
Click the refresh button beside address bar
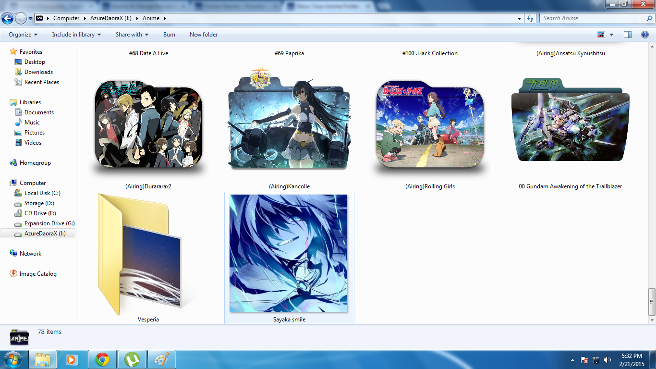tap(530, 18)
